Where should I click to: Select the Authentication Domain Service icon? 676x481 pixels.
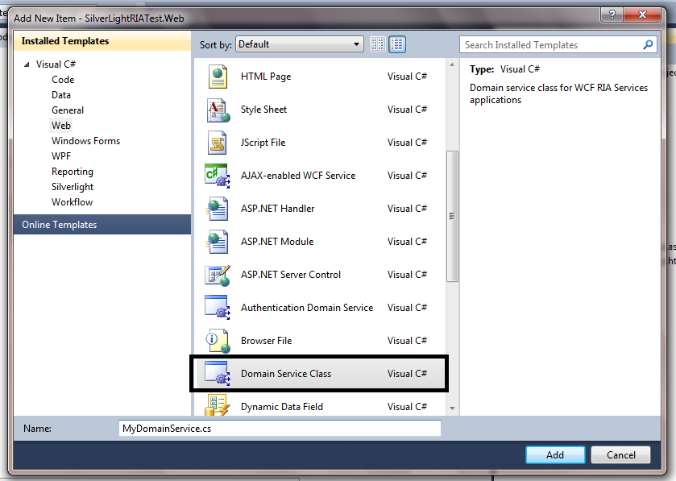coord(218,307)
